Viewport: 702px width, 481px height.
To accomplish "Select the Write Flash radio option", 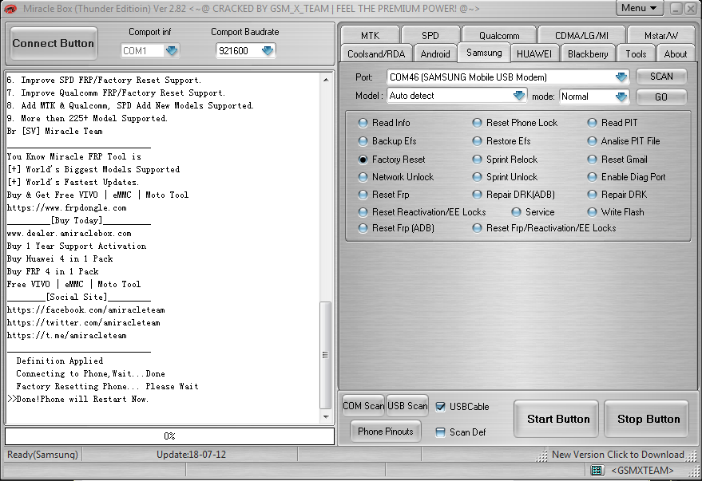I will (x=592, y=212).
